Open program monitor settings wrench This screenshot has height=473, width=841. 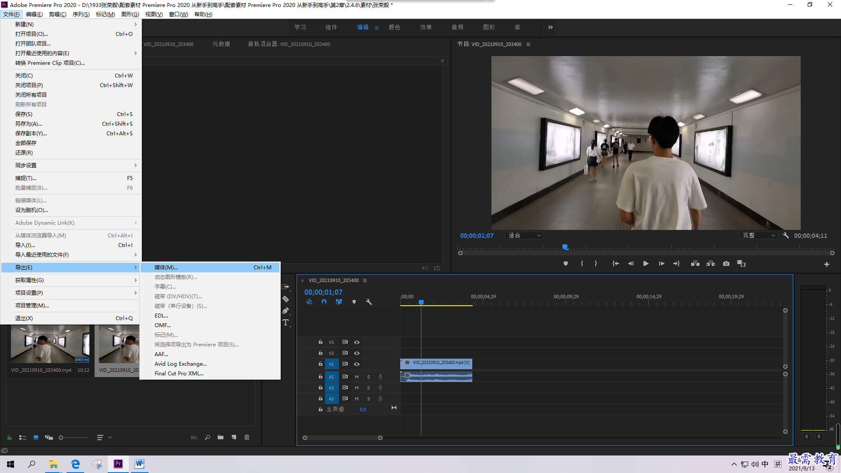coord(786,235)
